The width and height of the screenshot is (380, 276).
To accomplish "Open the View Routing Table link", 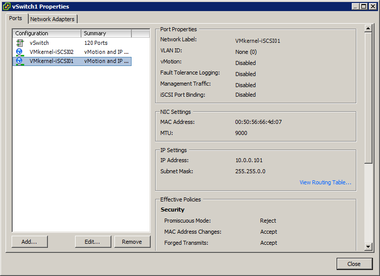I will (325, 182).
